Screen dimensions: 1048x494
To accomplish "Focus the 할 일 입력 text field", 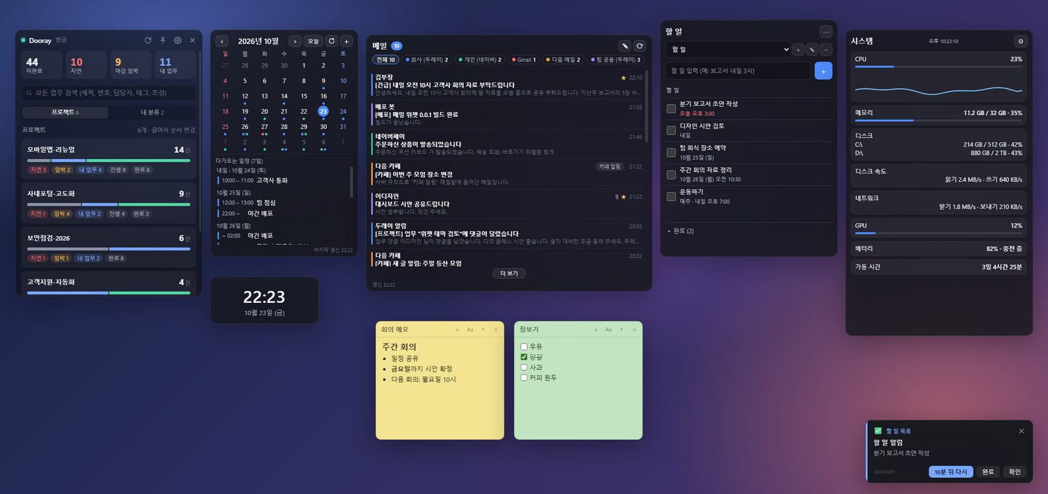I will [x=738, y=71].
